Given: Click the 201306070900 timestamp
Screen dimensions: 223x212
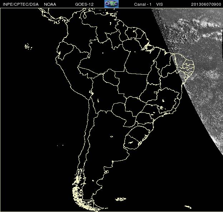Looking at the screenshot, I should point(206,4).
